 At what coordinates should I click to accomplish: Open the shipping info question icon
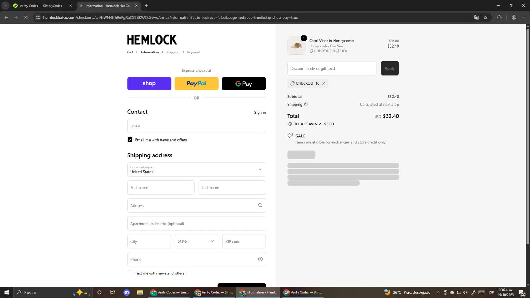(306, 105)
